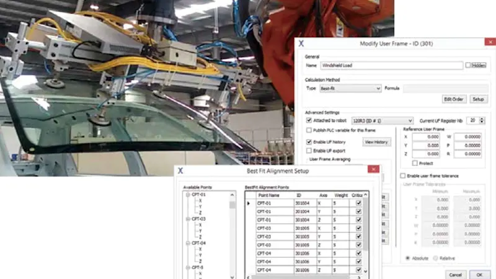The width and height of the screenshot is (496, 279).
Task: Click the X logo in Best Fit Alignment Setup title bar
Action: (180, 170)
